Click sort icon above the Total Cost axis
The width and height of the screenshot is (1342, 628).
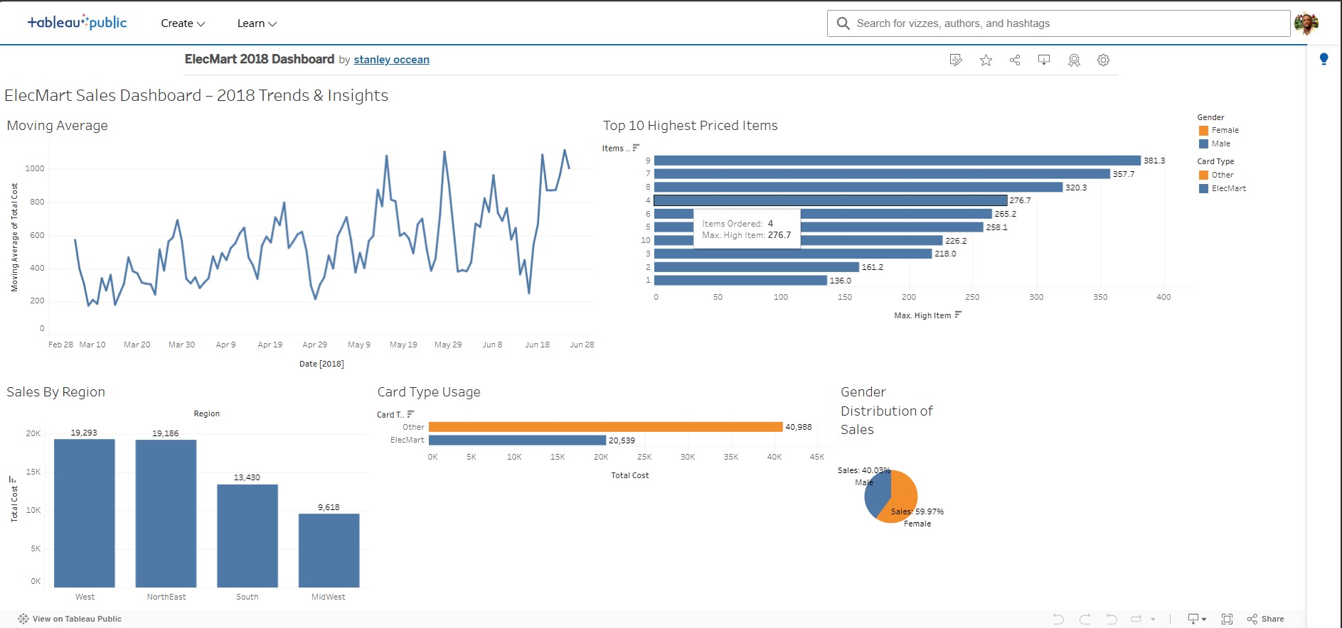pos(13,480)
